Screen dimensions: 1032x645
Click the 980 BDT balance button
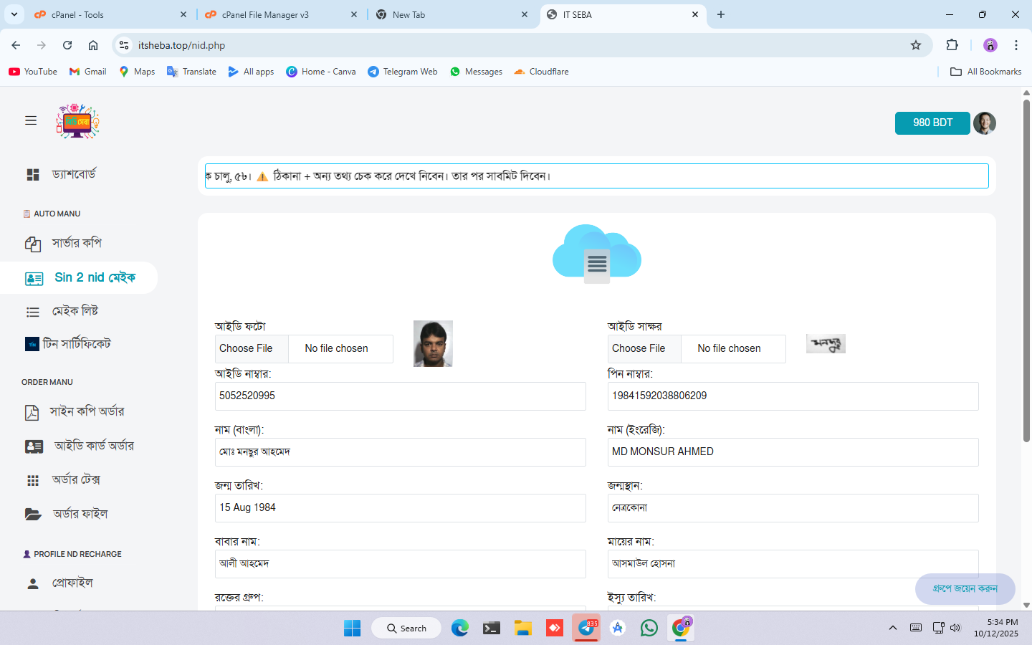pyautogui.click(x=932, y=123)
